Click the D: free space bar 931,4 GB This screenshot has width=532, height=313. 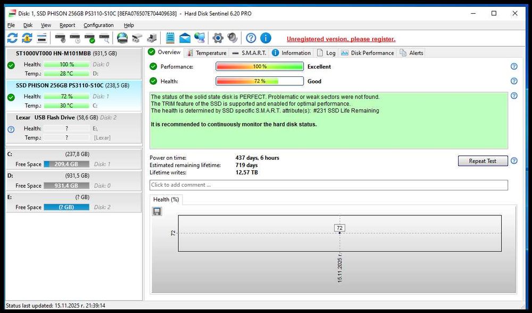66,186
